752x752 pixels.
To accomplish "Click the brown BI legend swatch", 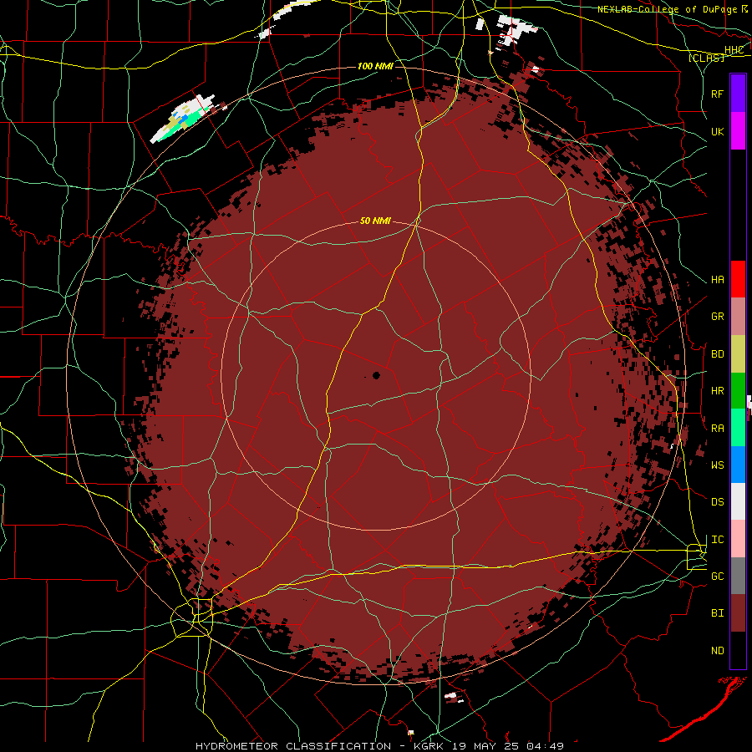I will pyautogui.click(x=738, y=613).
